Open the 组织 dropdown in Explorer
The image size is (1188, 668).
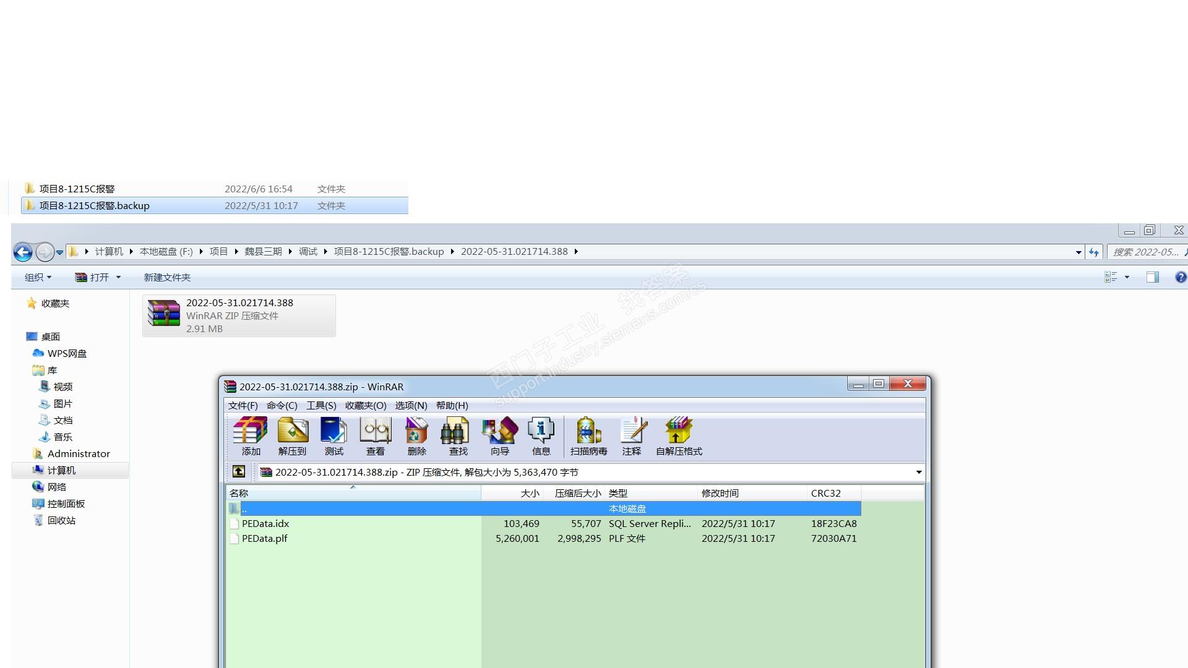pos(38,277)
